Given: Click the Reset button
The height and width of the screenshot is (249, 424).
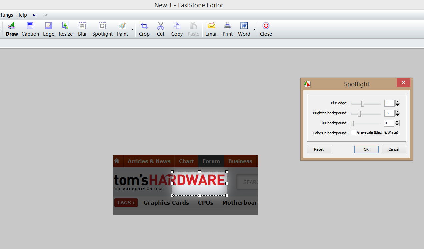Looking at the screenshot, I should pos(319,149).
